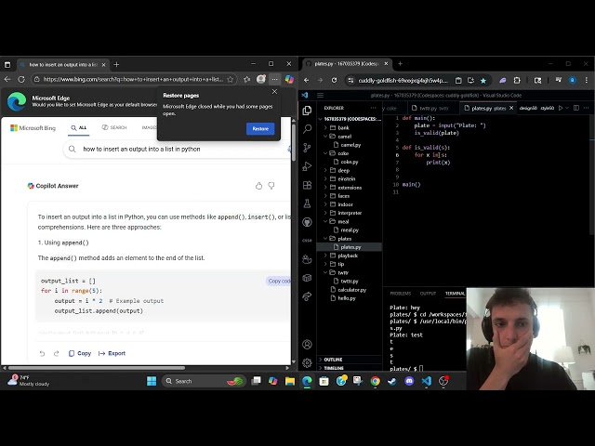The height and width of the screenshot is (446, 595).
Task: Open the Explorer view in VS Code activity bar
Action: (307, 111)
